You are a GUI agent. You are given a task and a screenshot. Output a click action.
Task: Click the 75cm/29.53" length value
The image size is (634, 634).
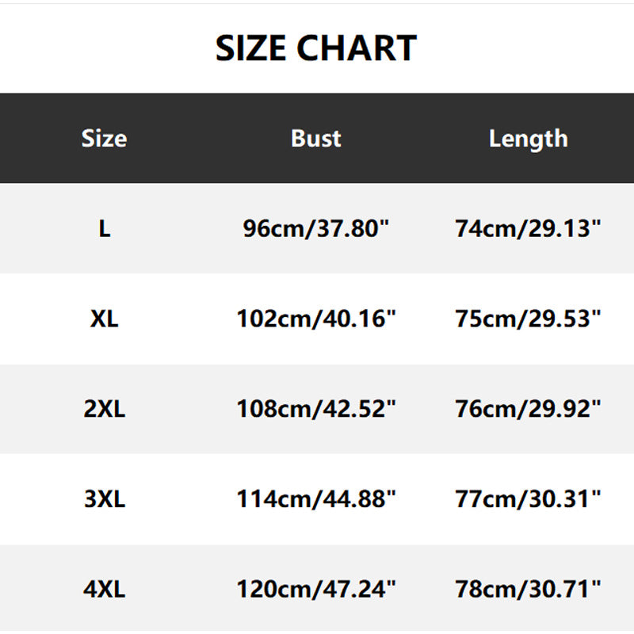[x=528, y=319]
